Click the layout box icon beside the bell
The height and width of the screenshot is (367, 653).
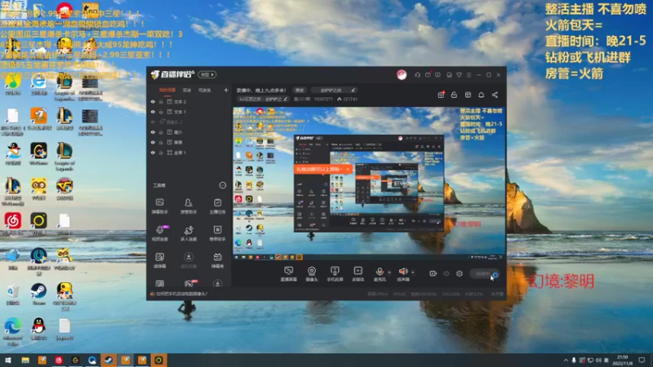click(468, 95)
